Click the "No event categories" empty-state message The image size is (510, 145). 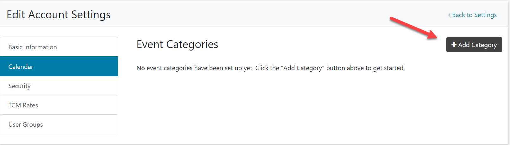click(270, 68)
